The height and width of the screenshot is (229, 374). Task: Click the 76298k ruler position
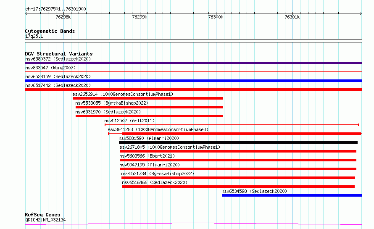pyautogui.click(x=63, y=17)
